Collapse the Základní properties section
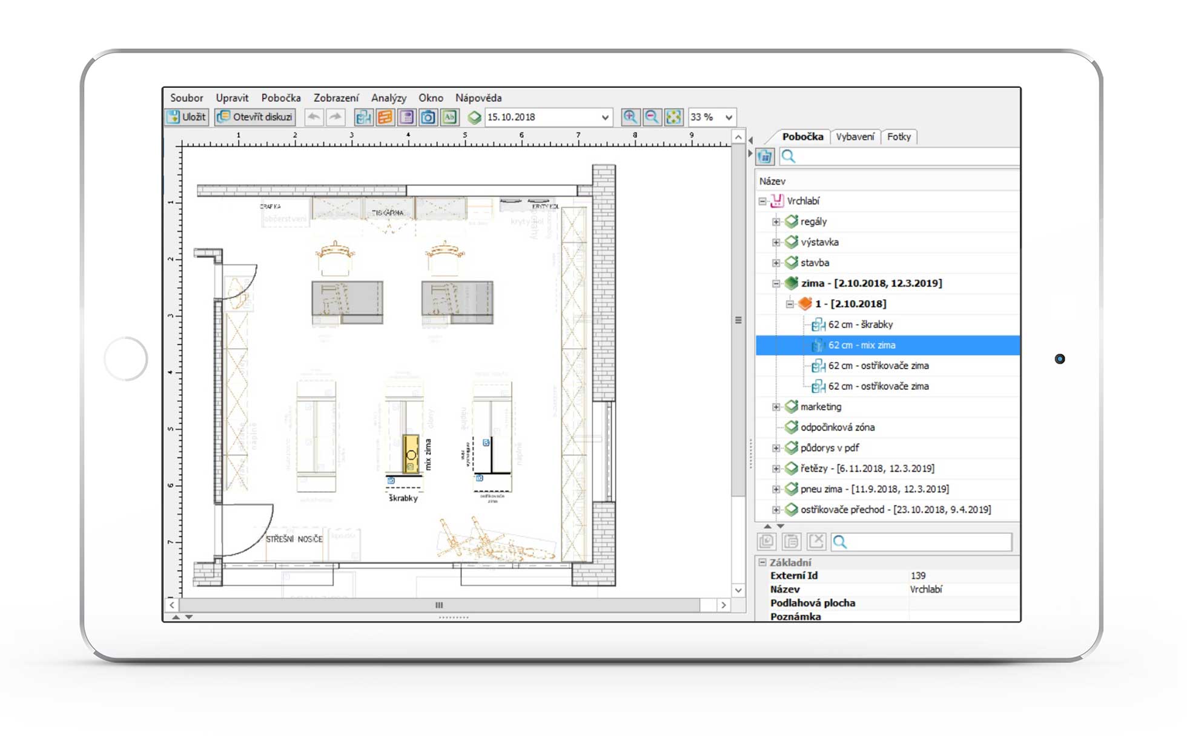 [x=763, y=562]
